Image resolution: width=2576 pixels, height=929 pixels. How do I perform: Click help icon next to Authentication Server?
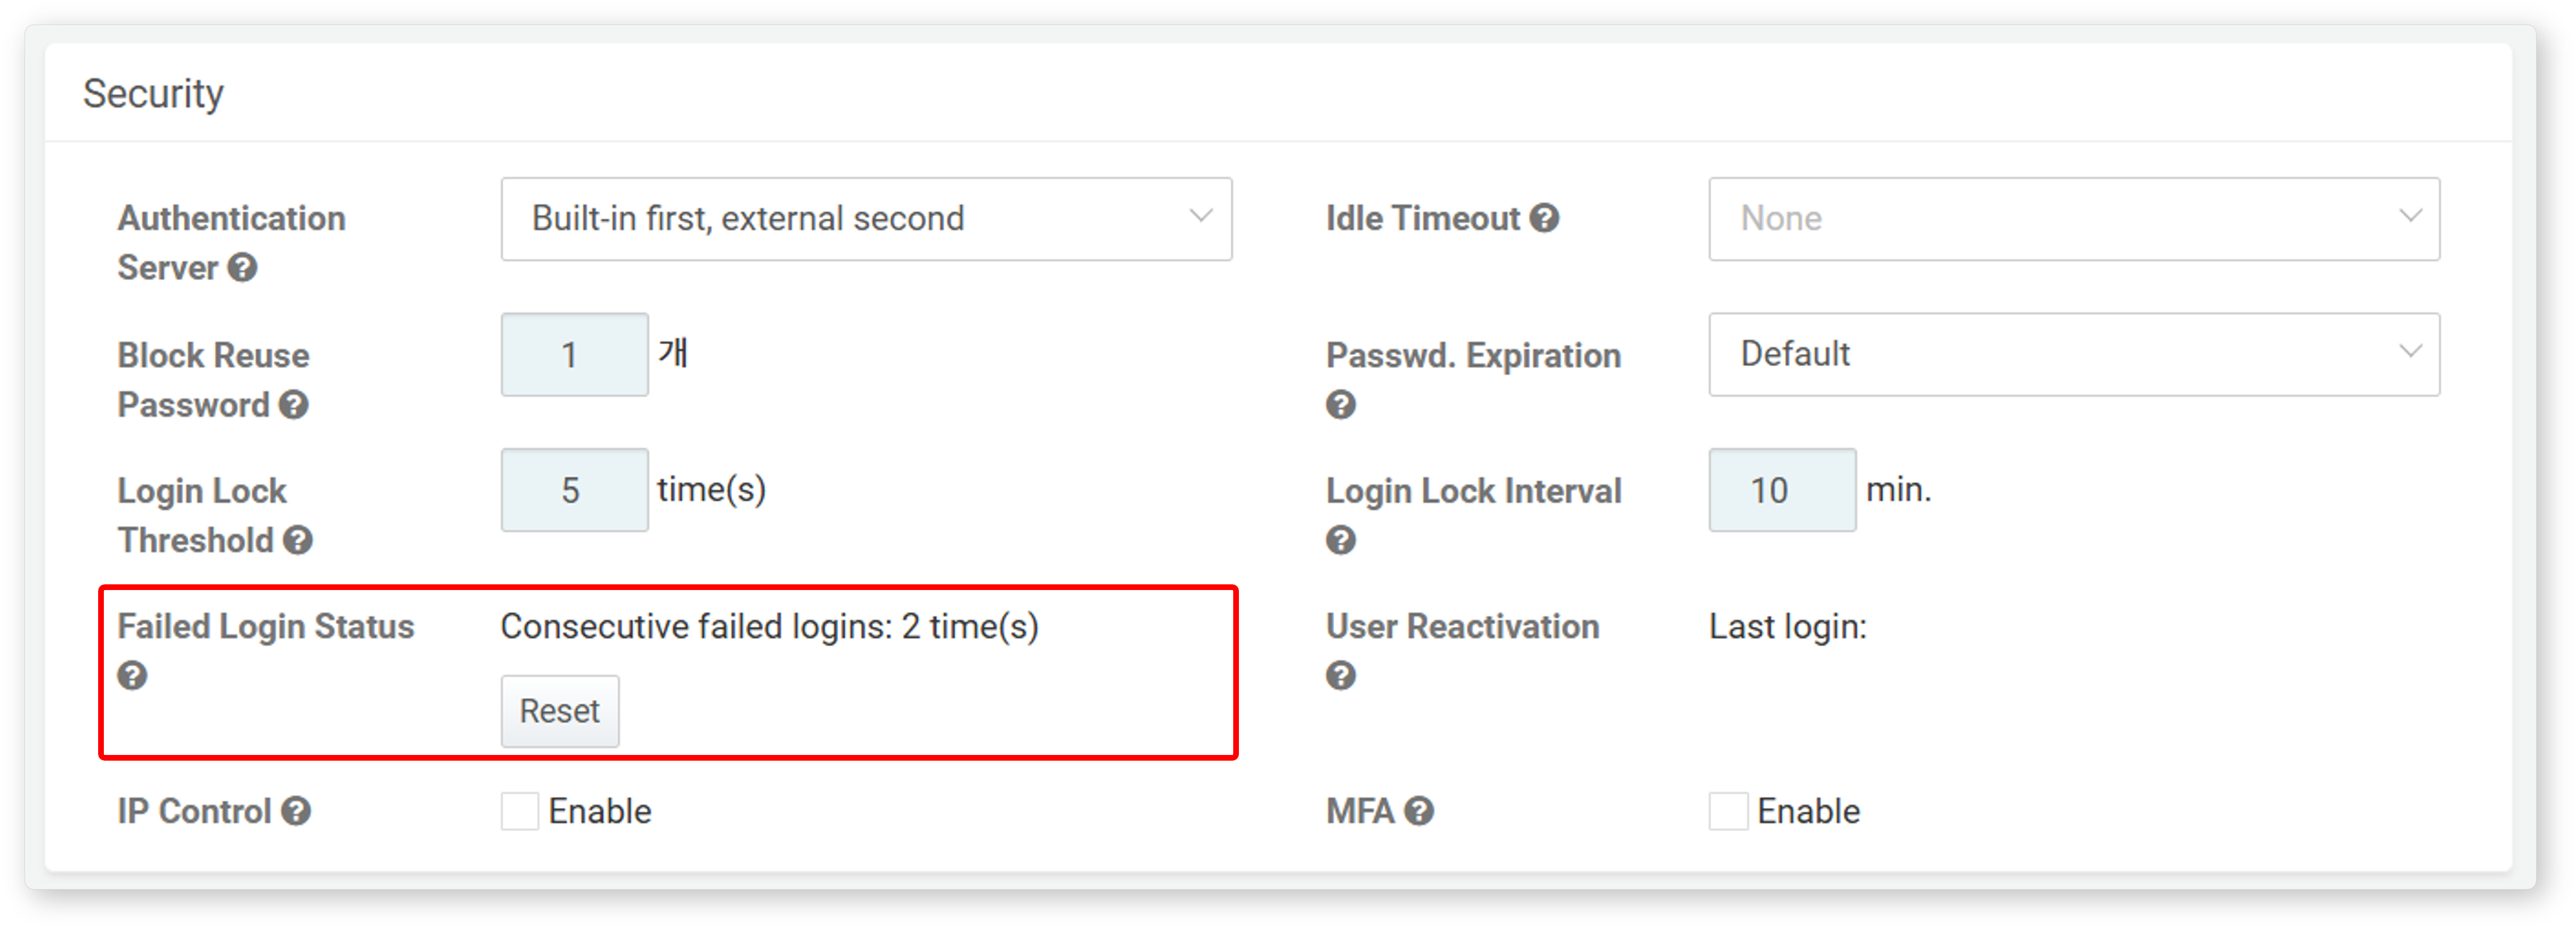(x=242, y=268)
